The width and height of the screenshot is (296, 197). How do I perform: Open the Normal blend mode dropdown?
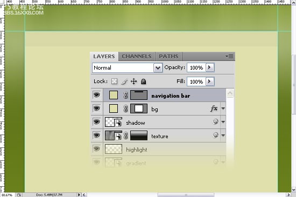coord(128,68)
